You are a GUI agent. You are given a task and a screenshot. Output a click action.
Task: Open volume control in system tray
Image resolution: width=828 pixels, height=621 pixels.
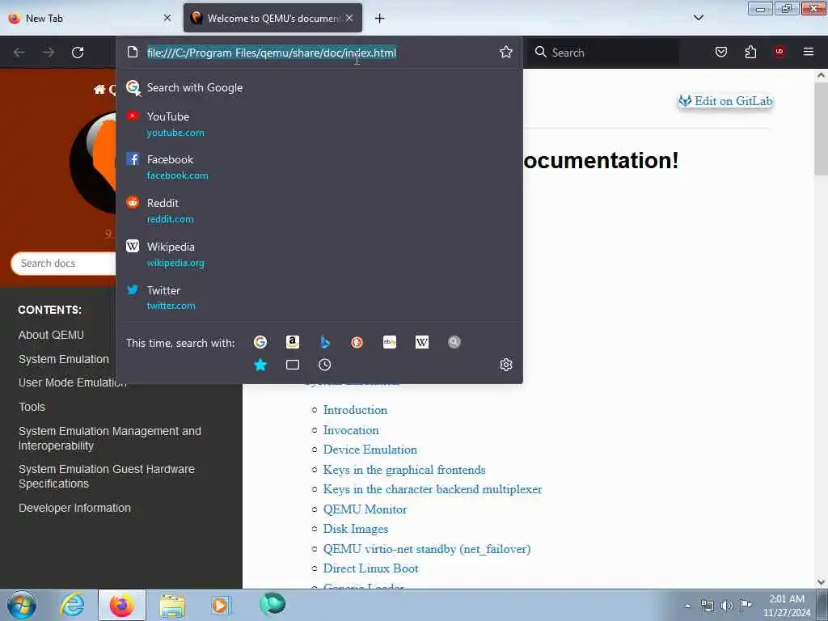(x=727, y=605)
